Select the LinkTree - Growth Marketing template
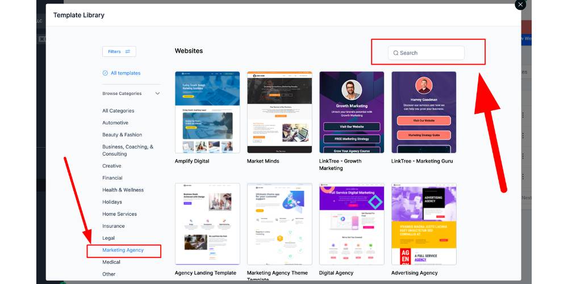Screen dimensions: 568x284 (352, 112)
